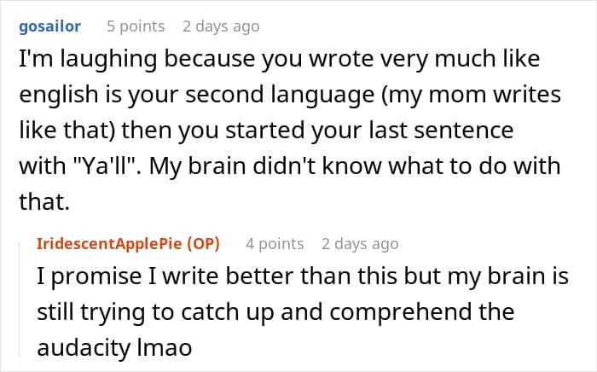Open the reply's 2 days ago timestamp
Screen dimensions: 597x372
(360, 244)
